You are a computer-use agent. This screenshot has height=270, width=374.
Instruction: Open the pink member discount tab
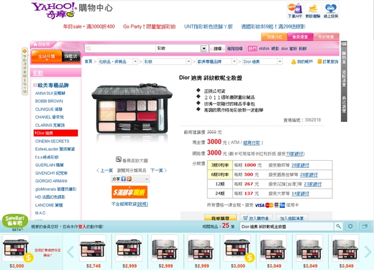point(300,37)
